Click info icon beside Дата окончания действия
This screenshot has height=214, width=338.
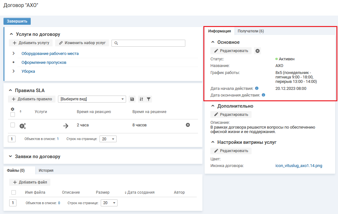[x=264, y=95]
